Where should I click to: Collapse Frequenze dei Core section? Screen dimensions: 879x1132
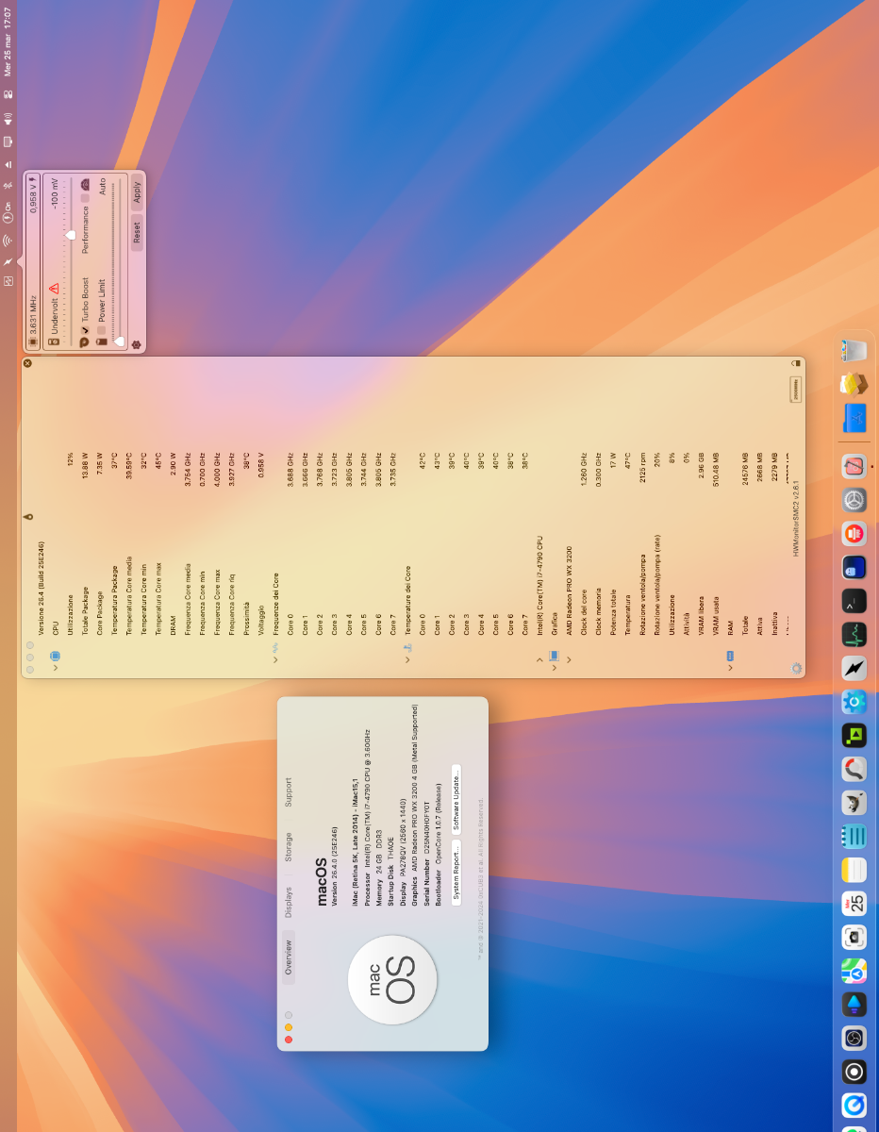(x=275, y=660)
